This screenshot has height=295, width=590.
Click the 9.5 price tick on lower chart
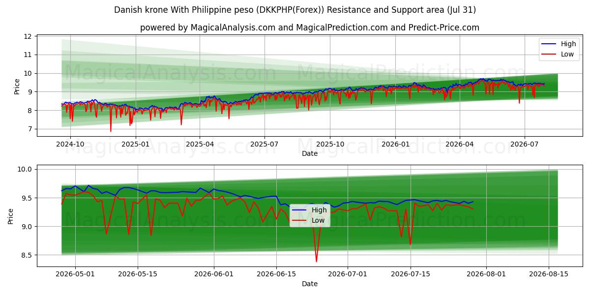(x=27, y=198)
